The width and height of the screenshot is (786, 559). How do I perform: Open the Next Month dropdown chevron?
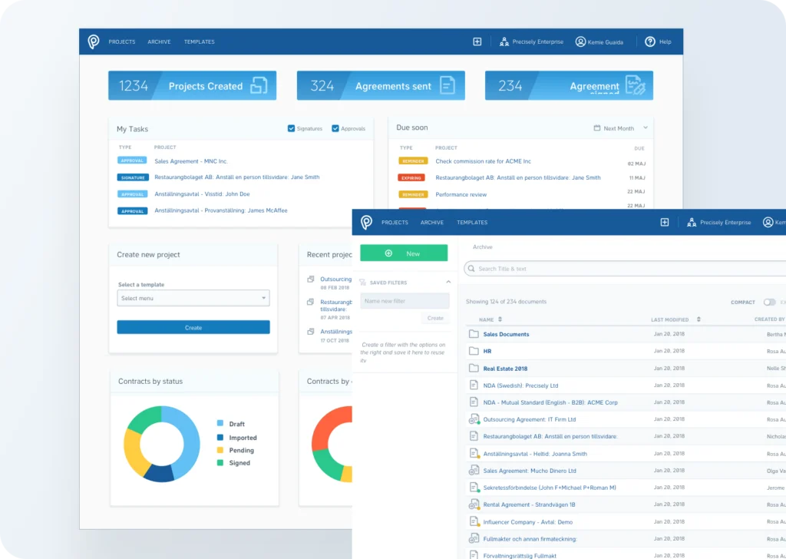coord(646,127)
